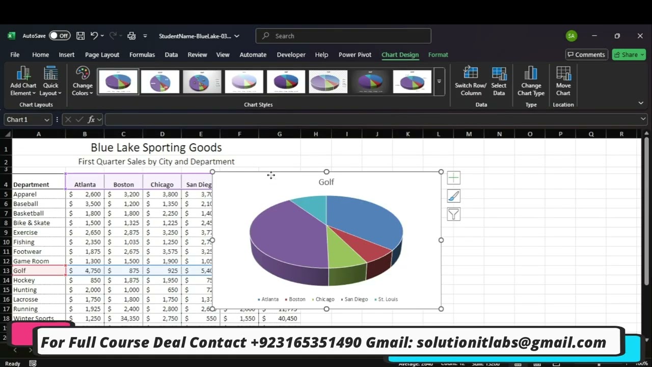
Task: Click the Search box in title bar
Action: [x=343, y=36]
